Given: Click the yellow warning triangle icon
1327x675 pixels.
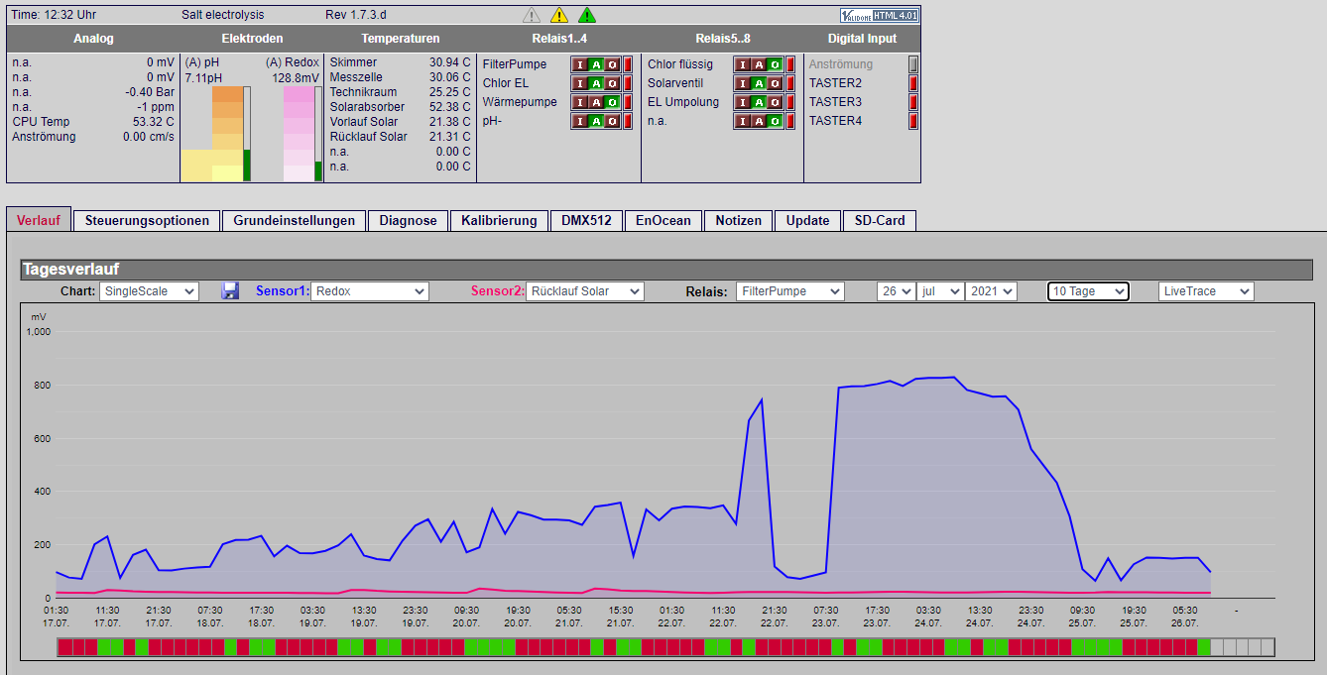Looking at the screenshot, I should (559, 15).
